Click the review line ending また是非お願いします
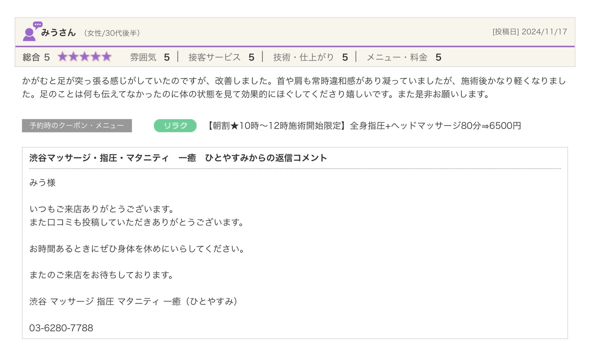597x357 pixels. click(x=256, y=94)
